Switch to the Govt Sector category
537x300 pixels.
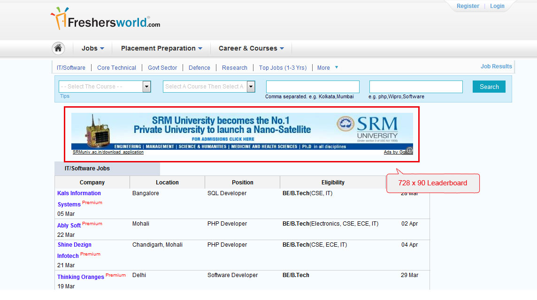click(x=162, y=67)
